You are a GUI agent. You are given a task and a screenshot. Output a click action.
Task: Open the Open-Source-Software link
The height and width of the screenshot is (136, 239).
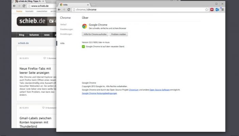[x=159, y=90]
